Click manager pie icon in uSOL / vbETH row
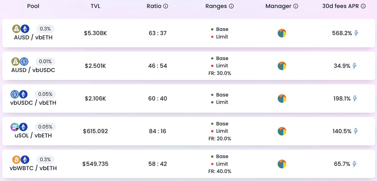This screenshot has width=377, height=181. coord(282,131)
